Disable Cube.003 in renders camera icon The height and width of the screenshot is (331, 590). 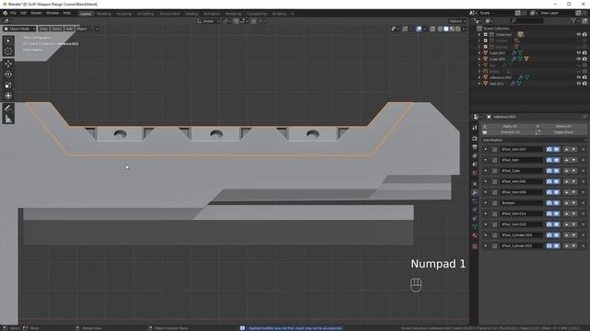click(x=584, y=53)
